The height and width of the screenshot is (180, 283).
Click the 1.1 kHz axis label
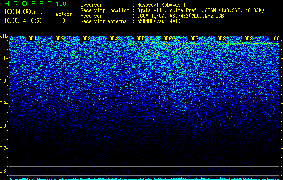3,58
